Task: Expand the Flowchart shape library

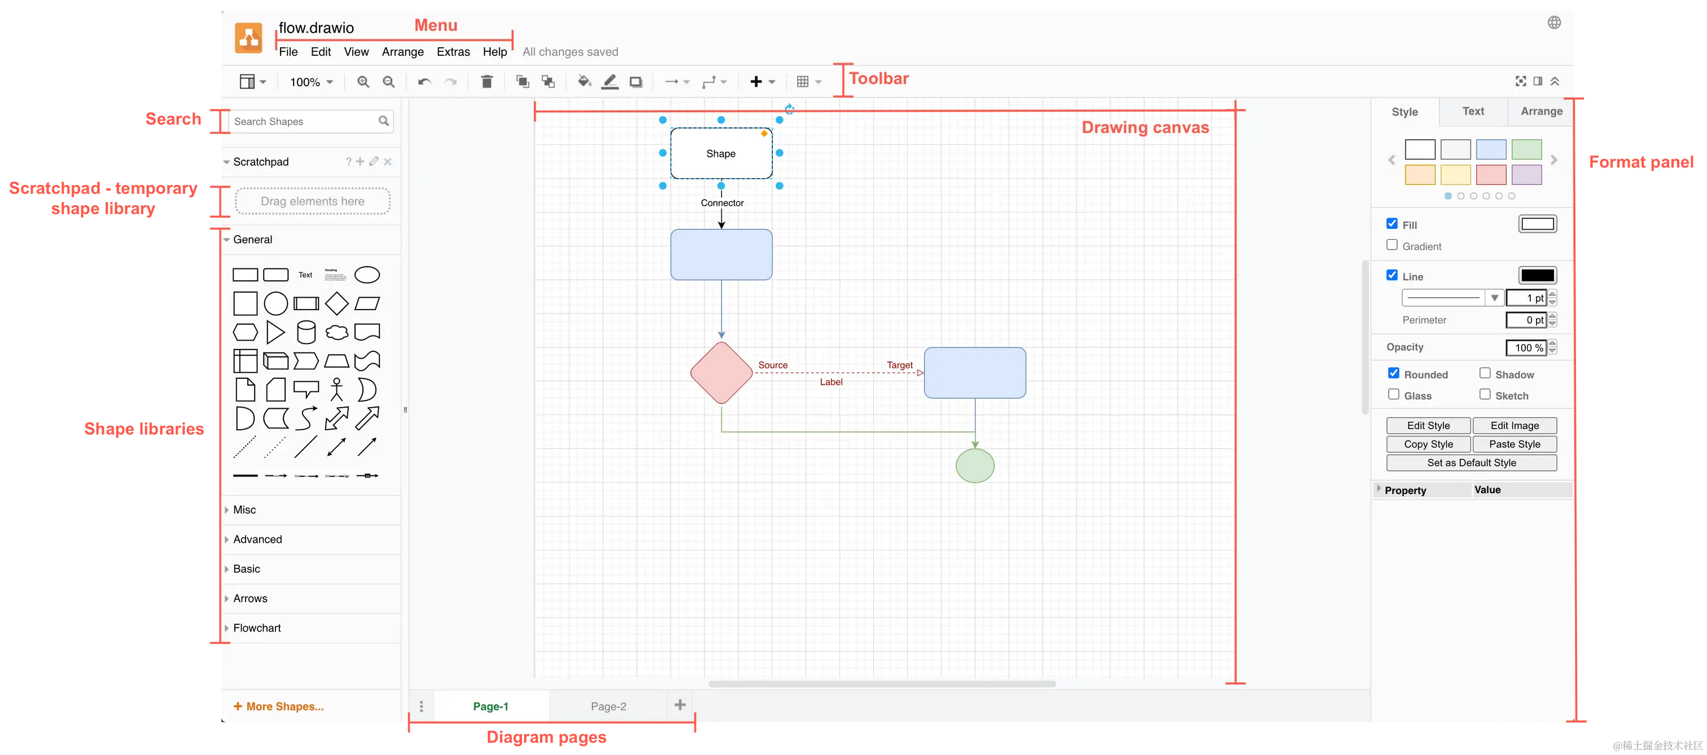Action: 257,628
